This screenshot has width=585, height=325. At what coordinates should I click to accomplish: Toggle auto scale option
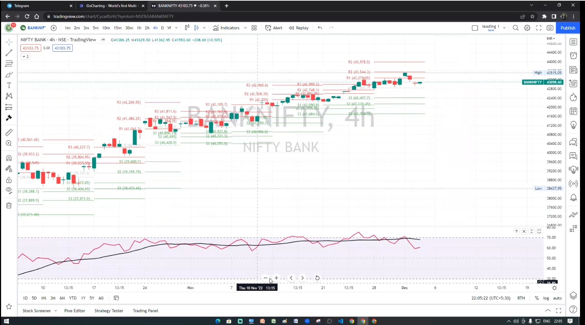(557, 298)
